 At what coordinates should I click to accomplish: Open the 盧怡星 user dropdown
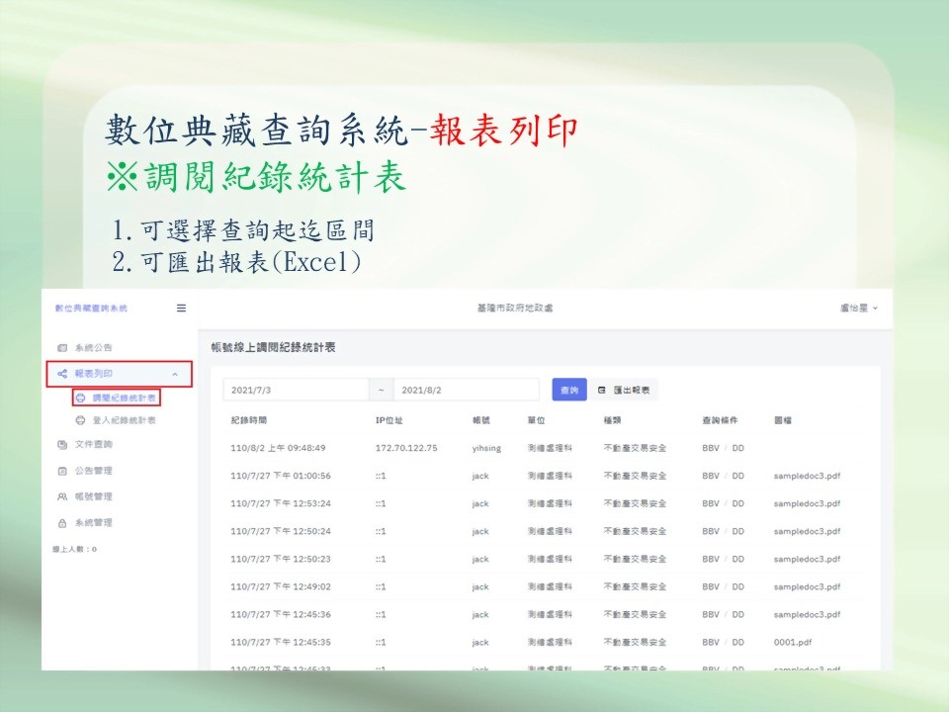[x=858, y=308]
